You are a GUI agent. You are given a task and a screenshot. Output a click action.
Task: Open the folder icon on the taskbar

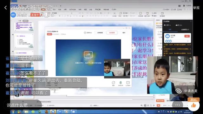pos(26,112)
